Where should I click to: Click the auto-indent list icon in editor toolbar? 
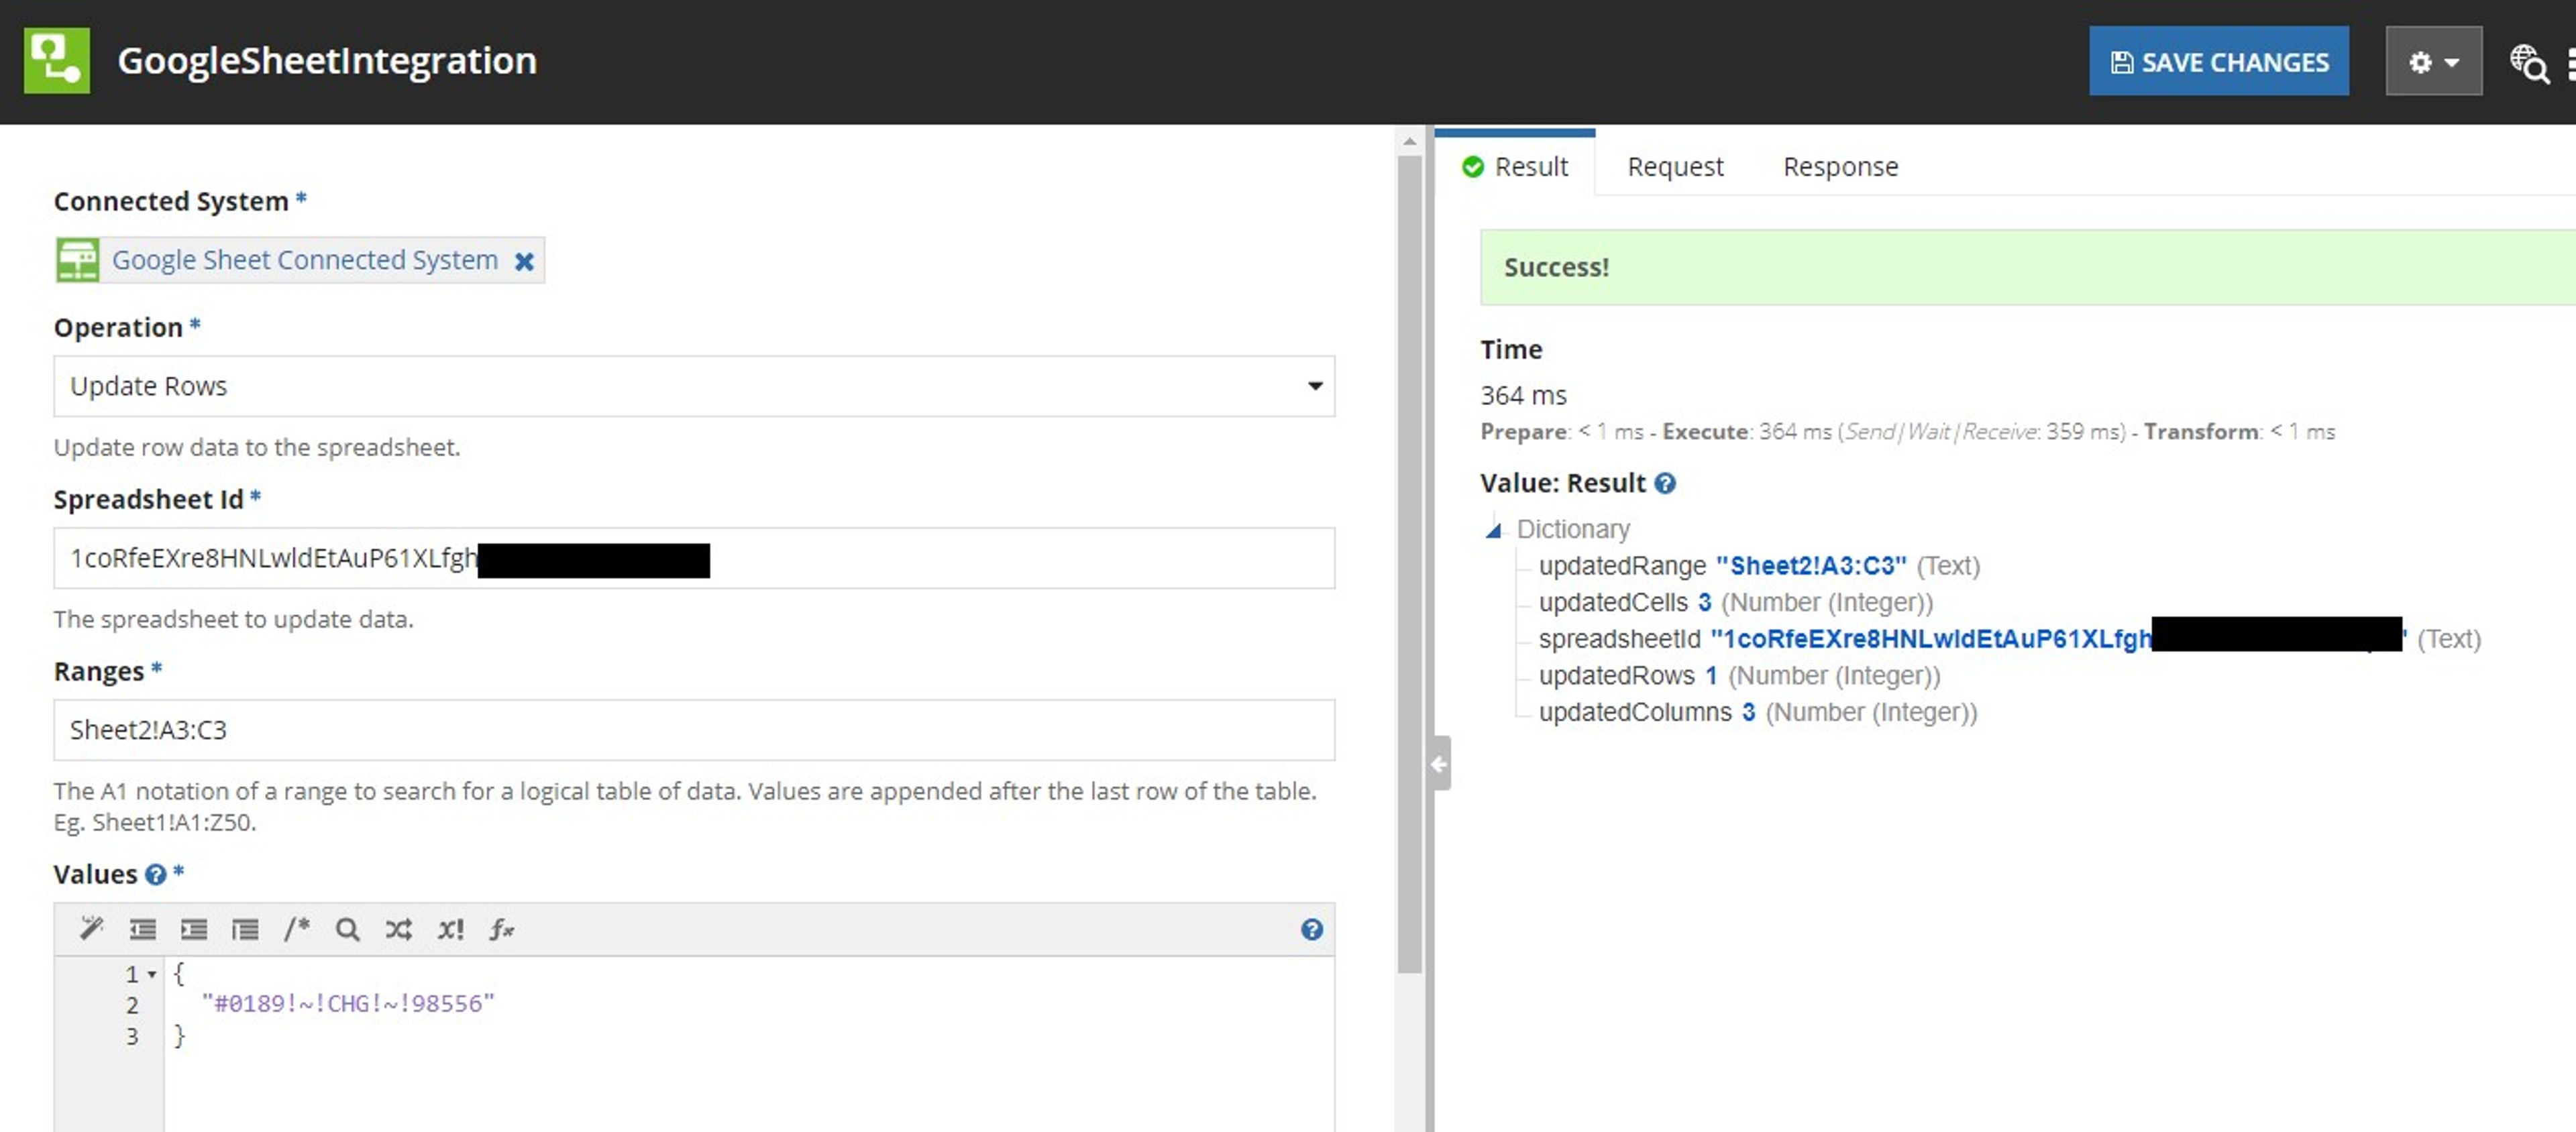(245, 930)
